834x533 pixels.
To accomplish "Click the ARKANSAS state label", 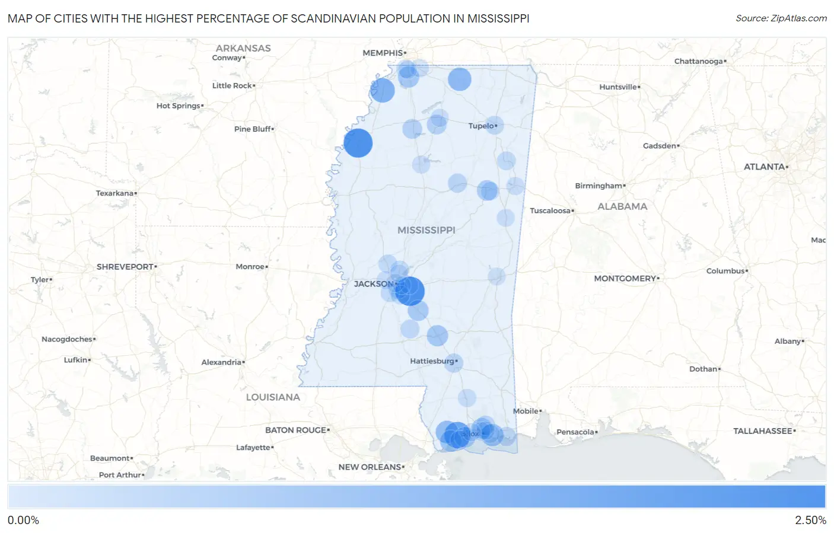I will (243, 48).
